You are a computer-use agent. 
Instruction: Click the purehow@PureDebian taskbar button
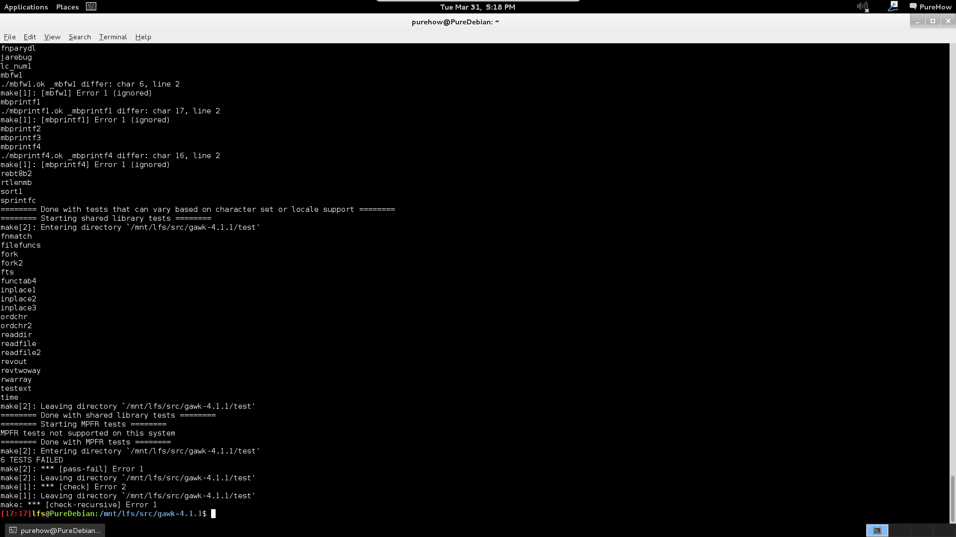55,531
